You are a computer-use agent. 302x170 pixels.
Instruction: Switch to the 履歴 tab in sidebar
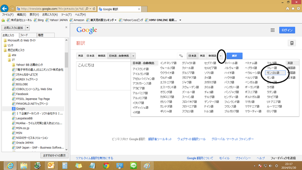(46, 35)
